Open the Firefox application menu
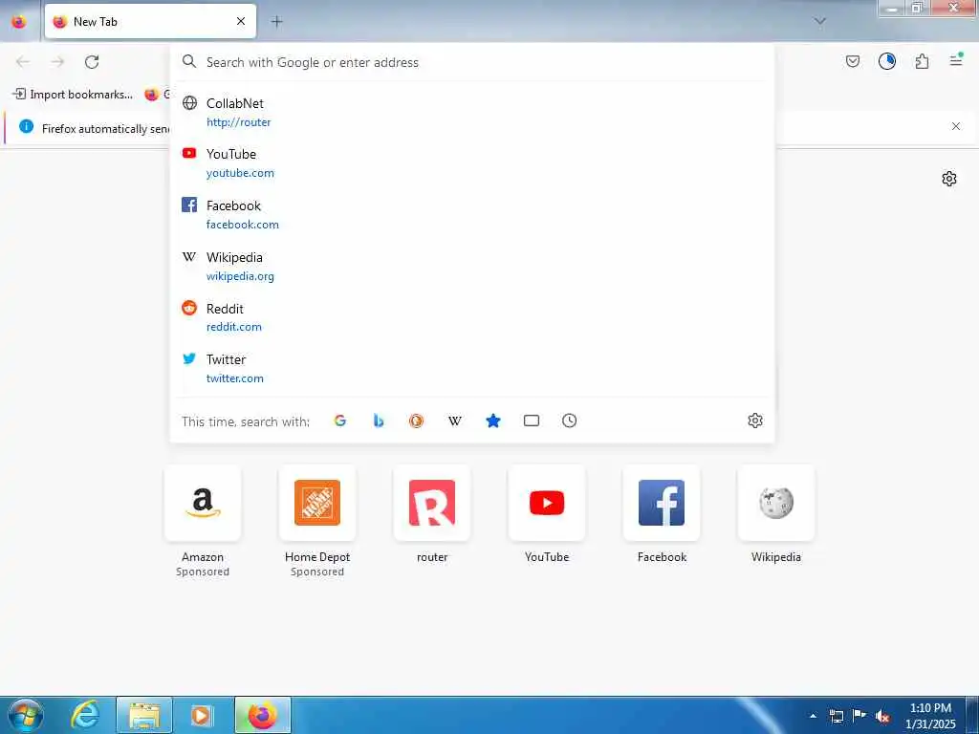This screenshot has height=734, width=979. [x=956, y=60]
